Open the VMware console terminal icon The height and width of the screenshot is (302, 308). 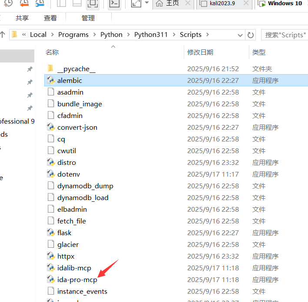114,3
